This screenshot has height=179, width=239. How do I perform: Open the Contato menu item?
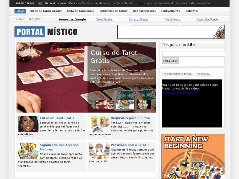(x=192, y=11)
